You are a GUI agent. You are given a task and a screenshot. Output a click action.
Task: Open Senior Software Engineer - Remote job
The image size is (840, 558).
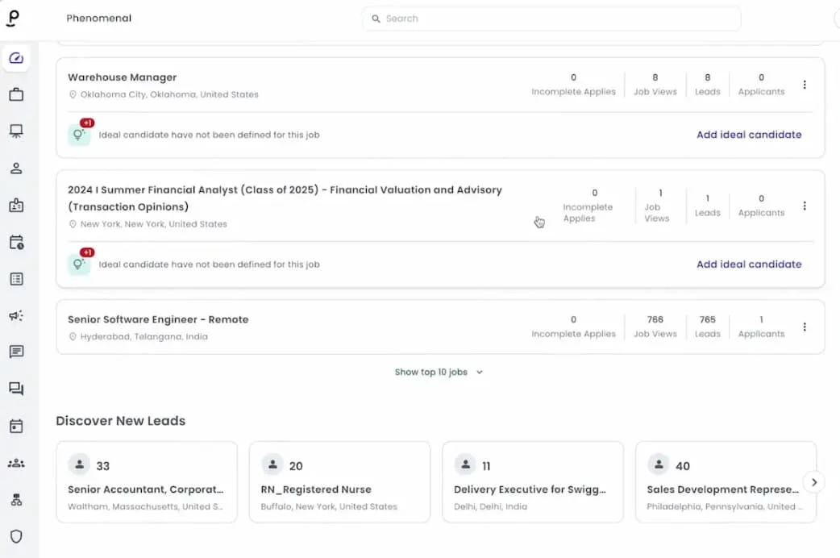tap(158, 319)
